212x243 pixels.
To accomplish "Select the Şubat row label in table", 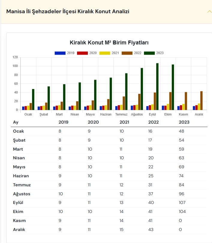I will pyautogui.click(x=19, y=140).
